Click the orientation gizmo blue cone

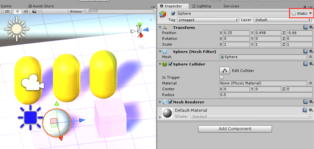point(146,30)
